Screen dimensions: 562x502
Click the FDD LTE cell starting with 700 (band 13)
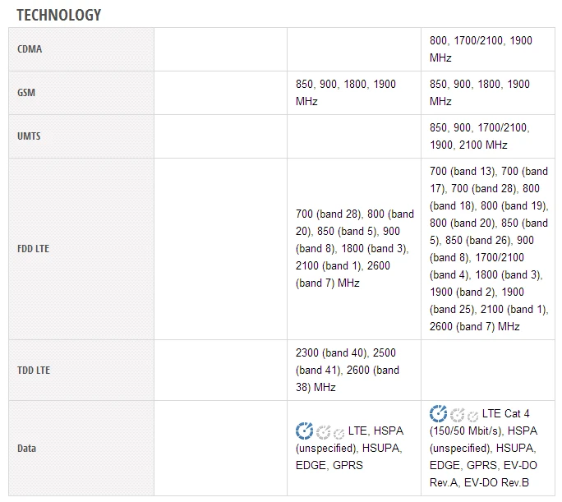(x=488, y=248)
